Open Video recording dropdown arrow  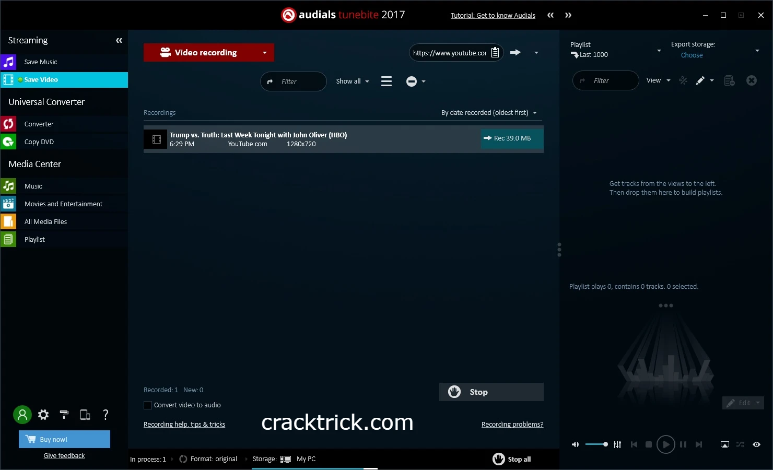pos(265,52)
